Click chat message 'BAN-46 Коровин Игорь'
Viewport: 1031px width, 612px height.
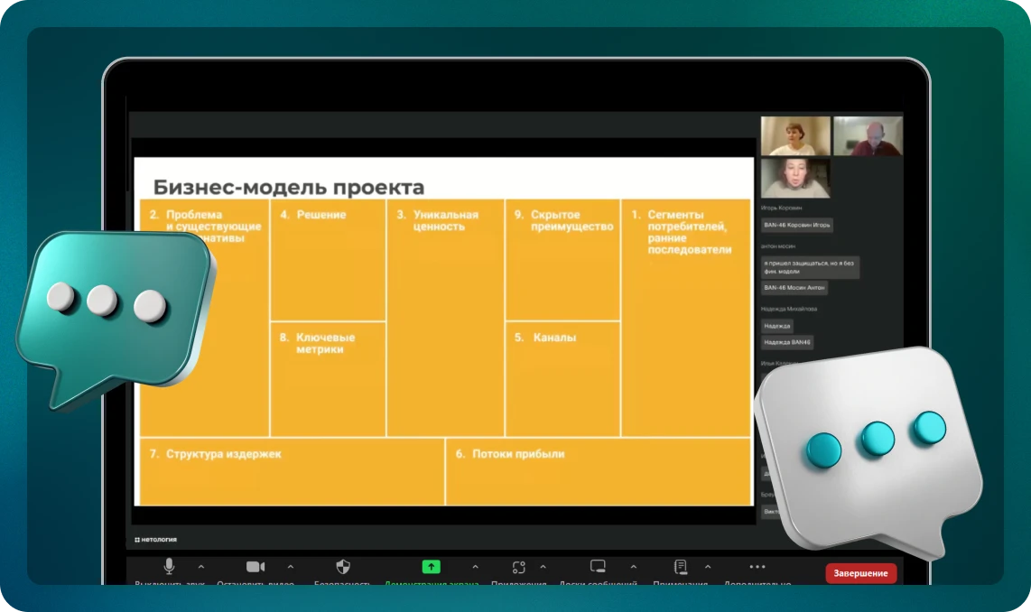(797, 225)
